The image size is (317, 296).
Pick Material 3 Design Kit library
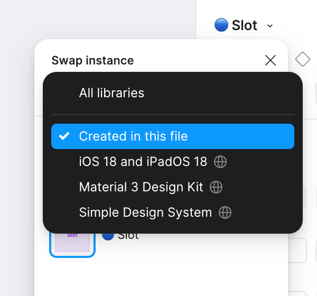[173, 187]
